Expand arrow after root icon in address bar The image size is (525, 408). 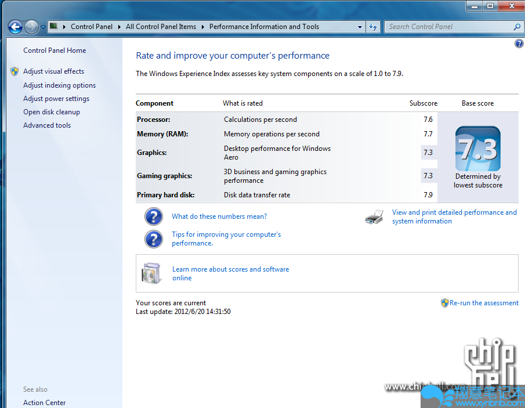64,27
